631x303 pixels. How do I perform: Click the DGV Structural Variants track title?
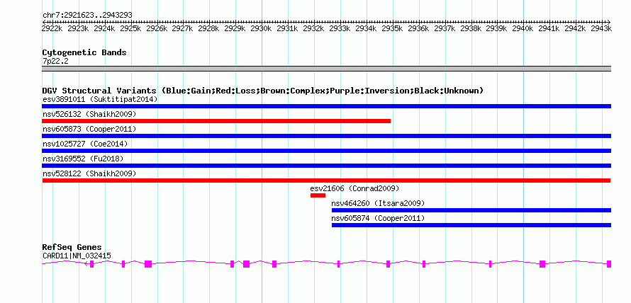coord(263,91)
